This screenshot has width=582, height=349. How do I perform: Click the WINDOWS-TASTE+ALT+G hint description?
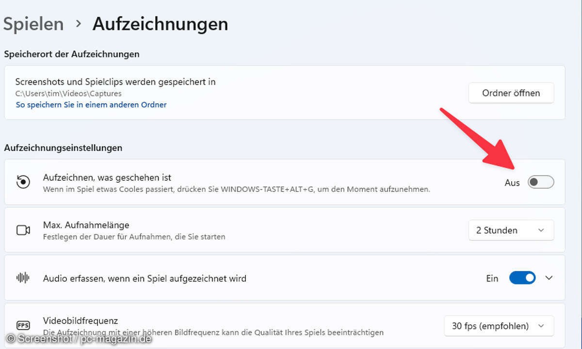pos(237,190)
